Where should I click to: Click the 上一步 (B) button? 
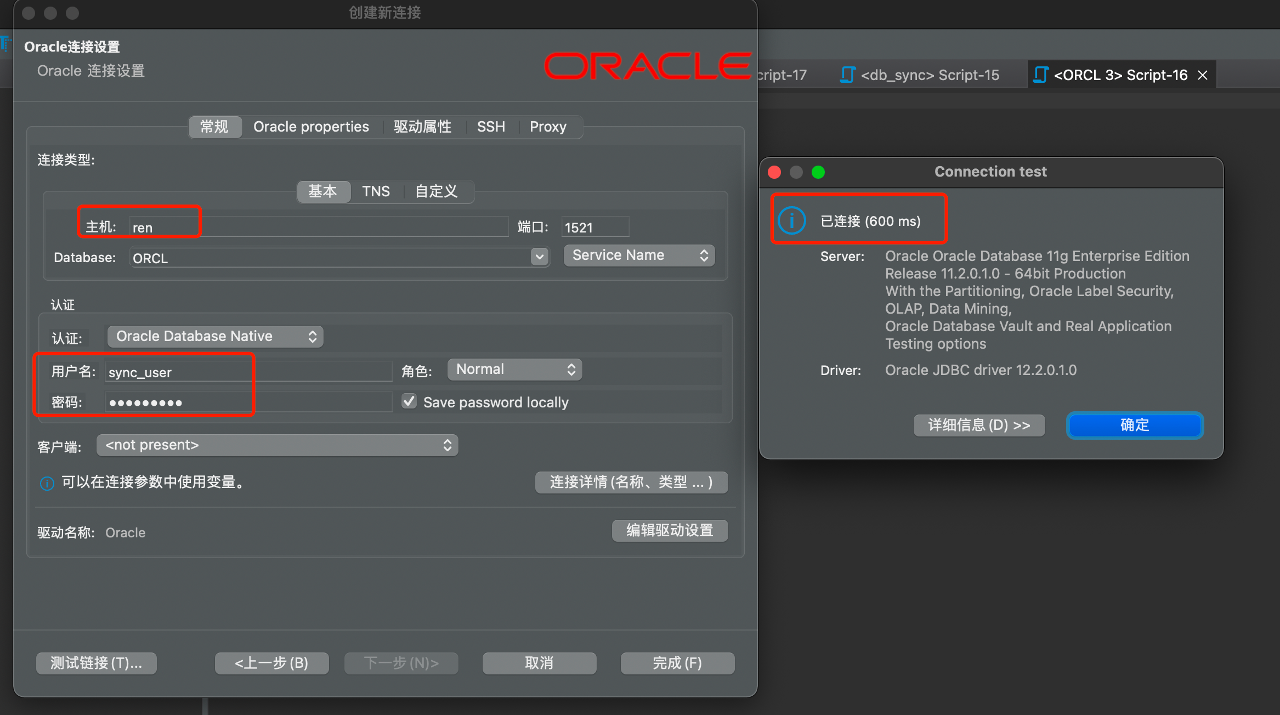point(272,663)
